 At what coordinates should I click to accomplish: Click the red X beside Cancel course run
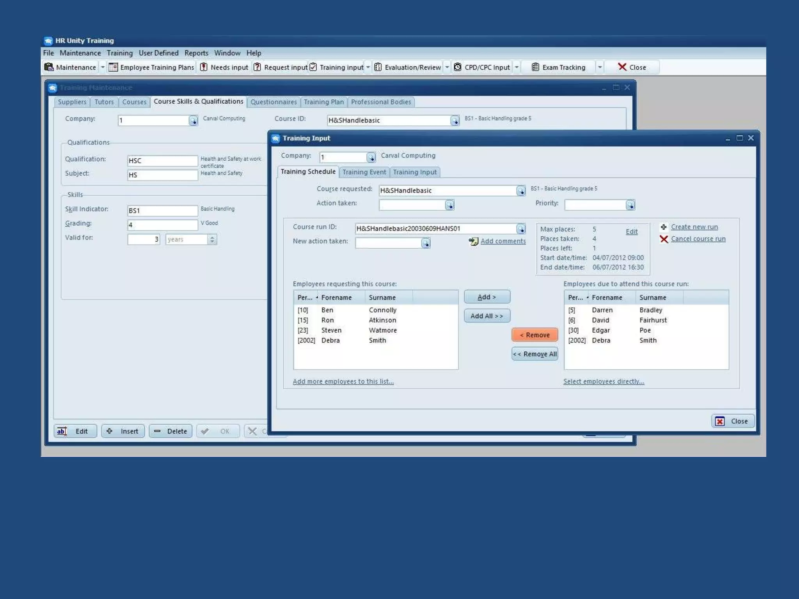pos(664,239)
